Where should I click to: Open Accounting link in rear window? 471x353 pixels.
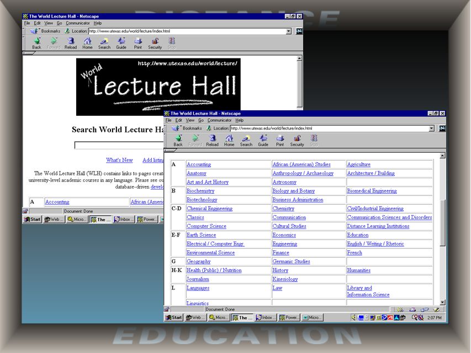point(57,202)
